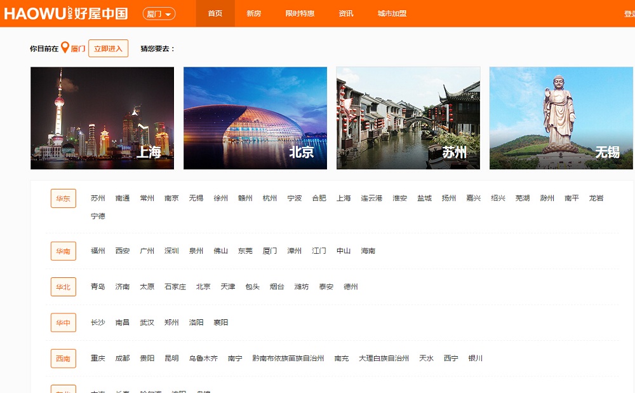The height and width of the screenshot is (393, 635).
Task: Choose 绍兴 in the city list
Action: [498, 198]
